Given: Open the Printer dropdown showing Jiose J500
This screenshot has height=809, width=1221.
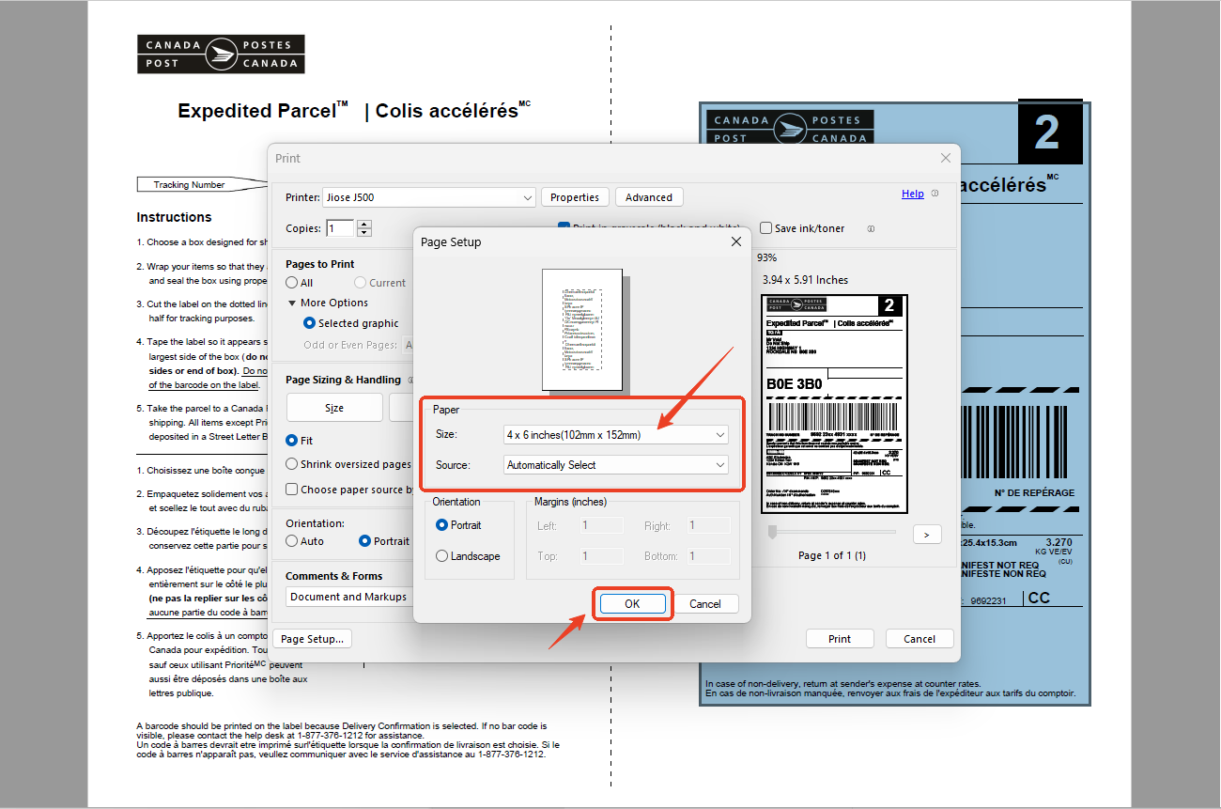Looking at the screenshot, I should pyautogui.click(x=428, y=197).
